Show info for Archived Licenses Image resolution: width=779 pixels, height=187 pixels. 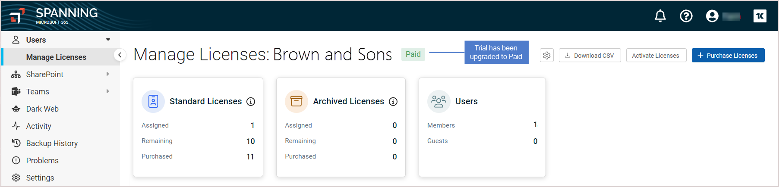point(393,102)
